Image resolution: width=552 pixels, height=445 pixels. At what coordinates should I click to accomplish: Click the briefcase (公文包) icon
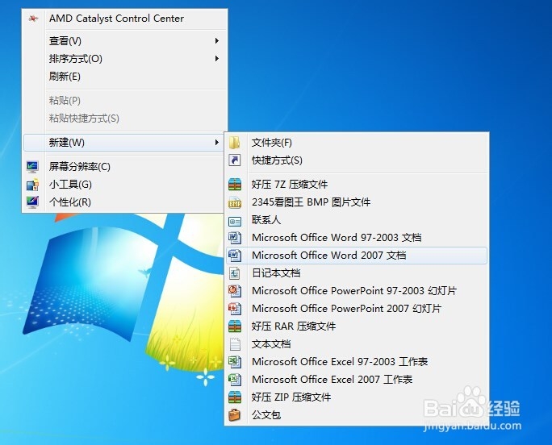(235, 414)
